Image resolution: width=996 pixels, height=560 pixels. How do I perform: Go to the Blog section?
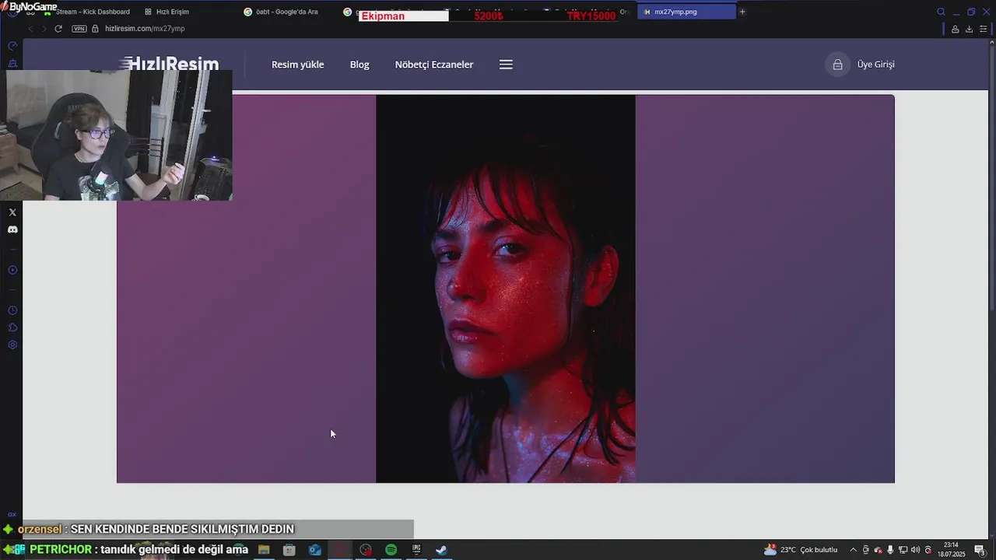coord(359,65)
